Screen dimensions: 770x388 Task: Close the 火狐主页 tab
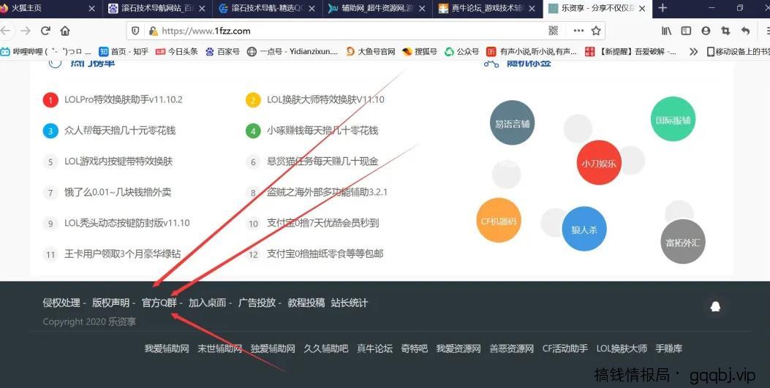92,8
